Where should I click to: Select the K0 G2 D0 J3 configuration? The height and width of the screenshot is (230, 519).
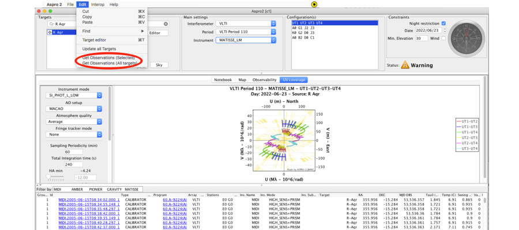point(334,33)
